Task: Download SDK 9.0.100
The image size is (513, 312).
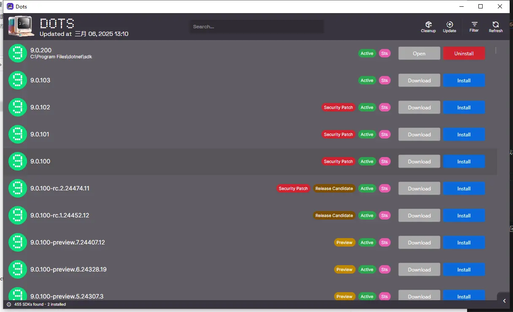Action: pos(419,162)
